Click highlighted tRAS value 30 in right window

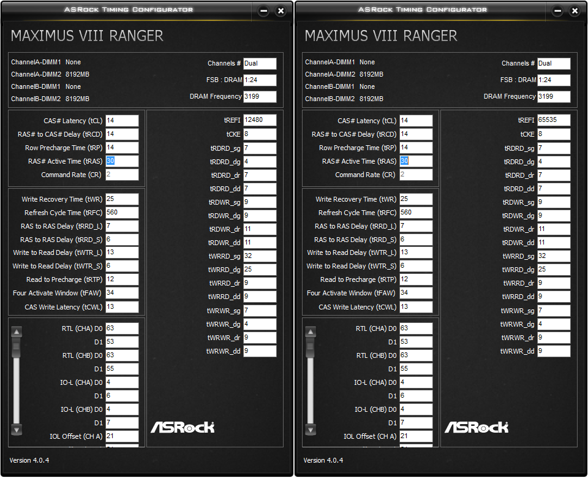pyautogui.click(x=404, y=161)
